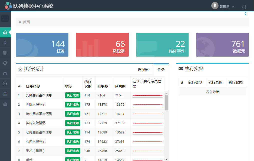Open the purple 761 数据元 card
This screenshot has width=254, height=161.
point(222,45)
